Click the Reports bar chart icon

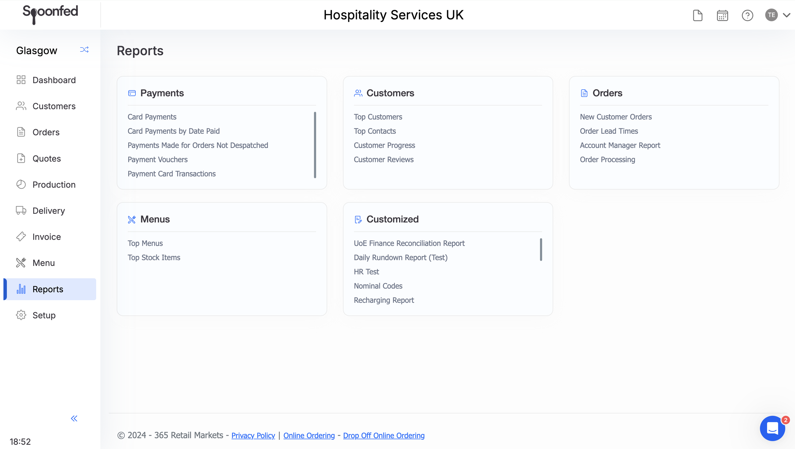21,289
